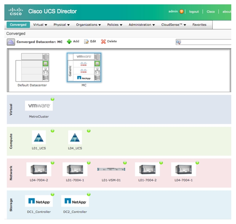Click the about link
This screenshot has height=224, width=236.
(227, 12)
